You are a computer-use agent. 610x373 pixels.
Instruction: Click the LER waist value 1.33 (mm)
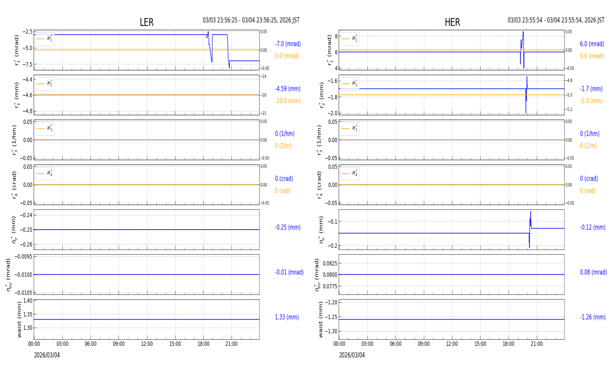(287, 317)
